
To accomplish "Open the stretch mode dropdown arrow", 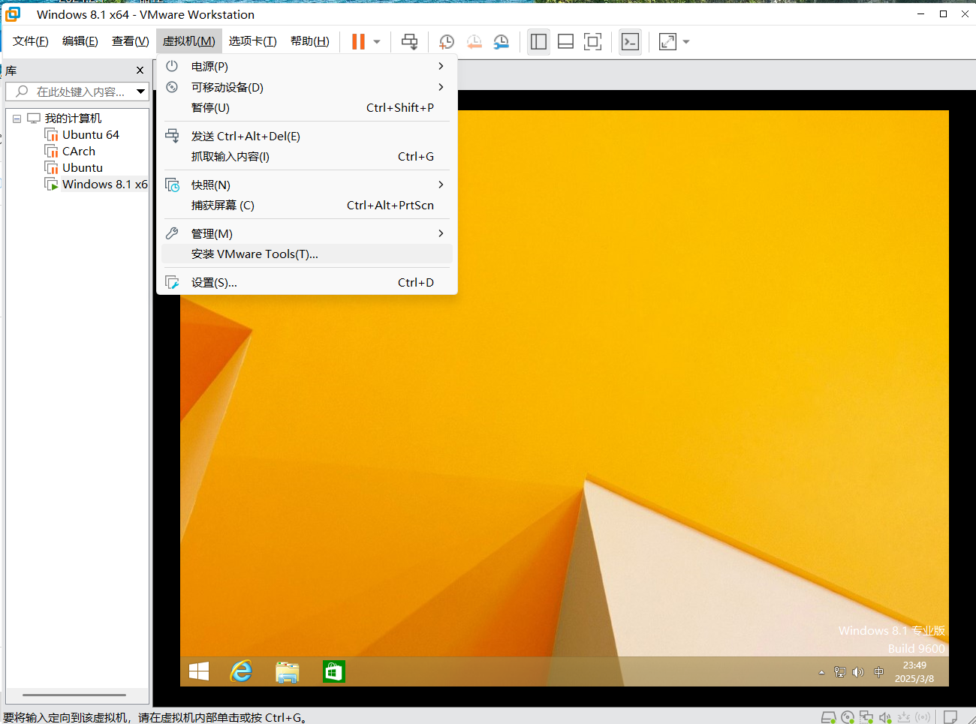I will (x=686, y=42).
